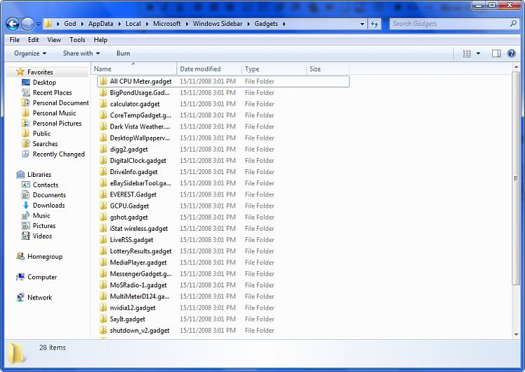The width and height of the screenshot is (525, 372).
Task: Expand the Share with dropdown
Action: coord(81,54)
